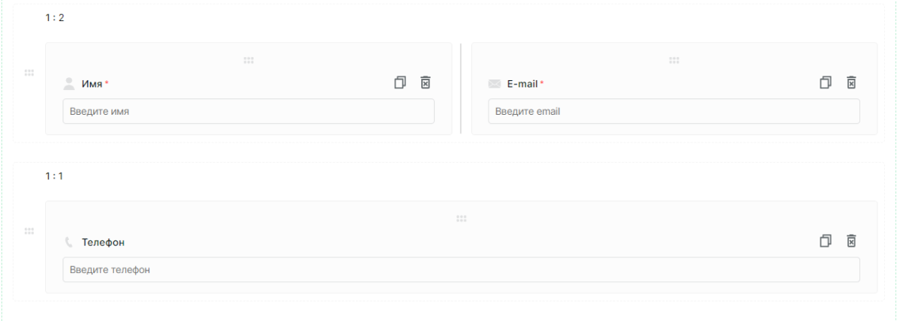Image resolution: width=900 pixels, height=321 pixels.
Task: Click the person icon next to Имя
Action: coord(69,84)
